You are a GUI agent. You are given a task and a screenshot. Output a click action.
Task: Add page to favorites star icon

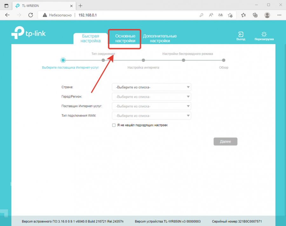coord(230,15)
